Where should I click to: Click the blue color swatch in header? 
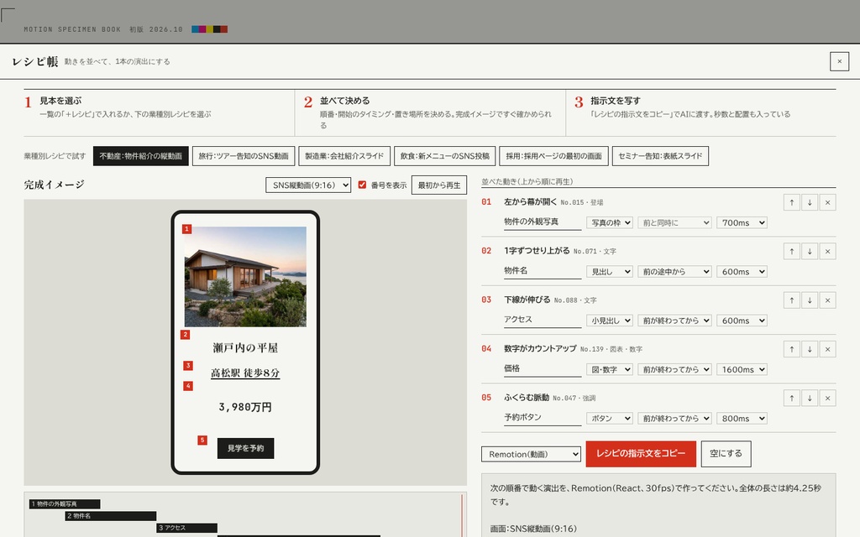pyautogui.click(x=195, y=29)
